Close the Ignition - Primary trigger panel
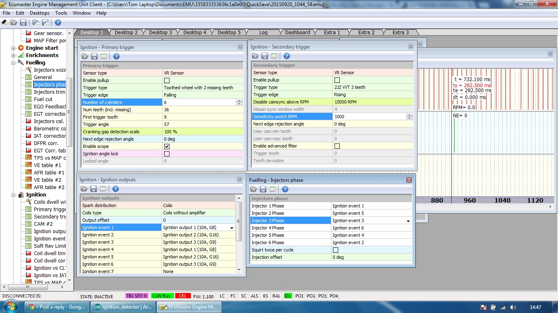This screenshot has height=313, width=558. point(240,47)
